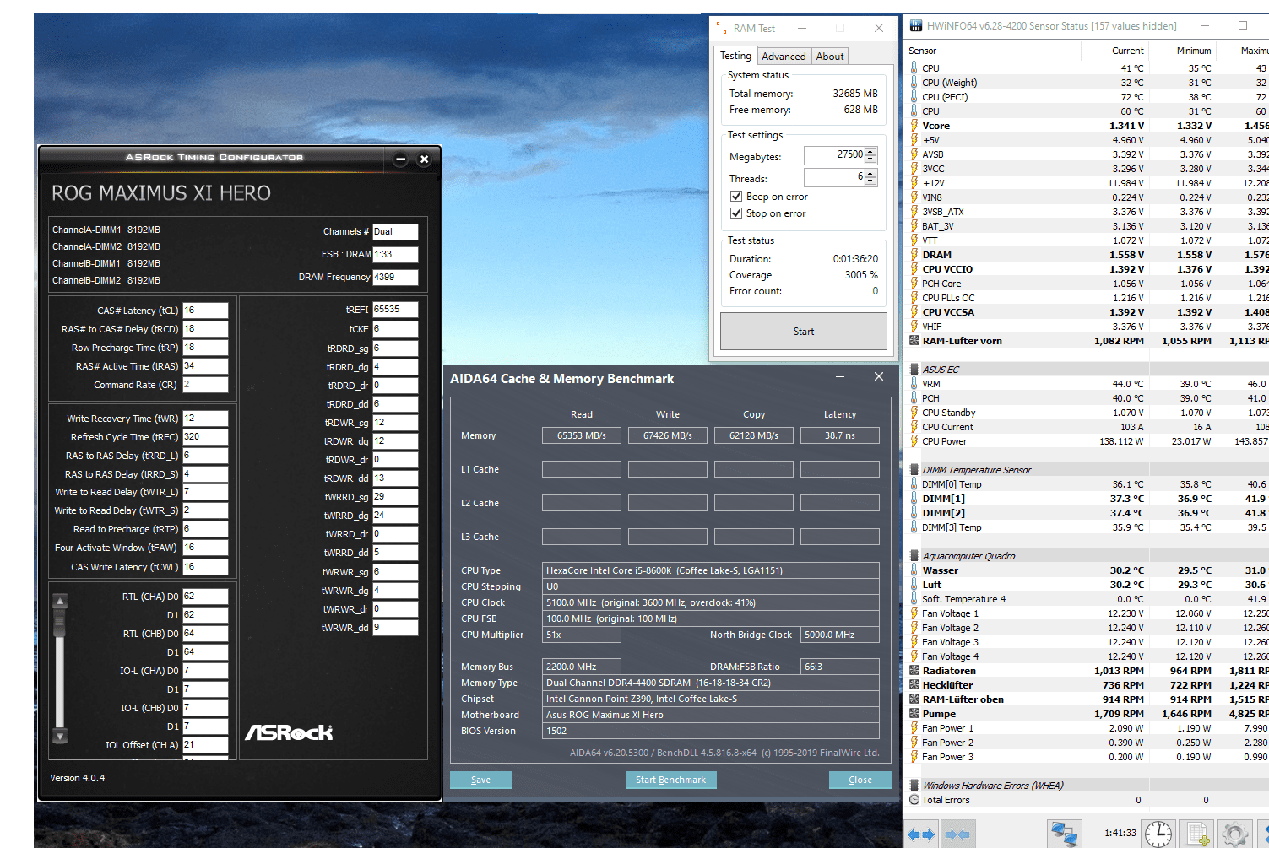Save the AIDA64 benchmark result
This screenshot has width=1269, height=848.
[480, 780]
